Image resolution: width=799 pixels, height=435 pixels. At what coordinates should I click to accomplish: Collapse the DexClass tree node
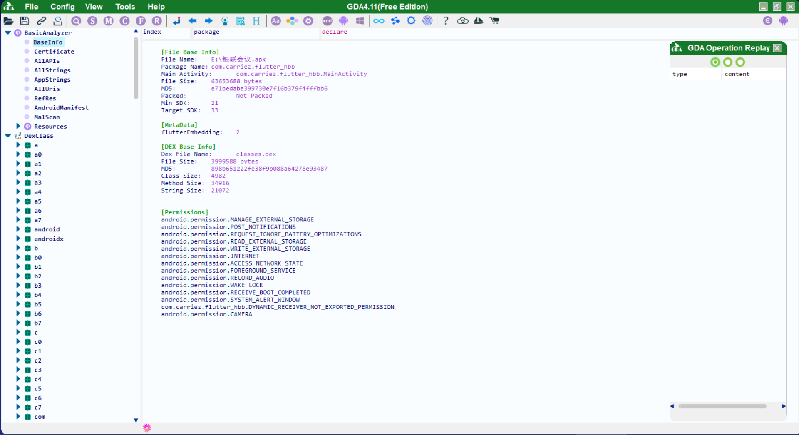click(8, 136)
